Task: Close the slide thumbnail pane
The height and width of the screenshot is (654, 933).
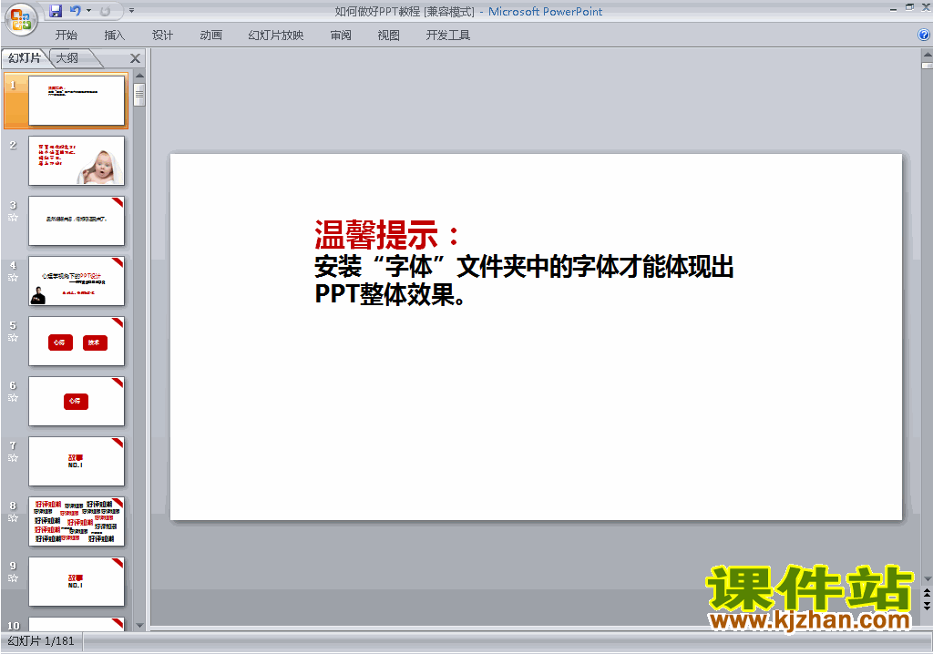Action: point(135,58)
